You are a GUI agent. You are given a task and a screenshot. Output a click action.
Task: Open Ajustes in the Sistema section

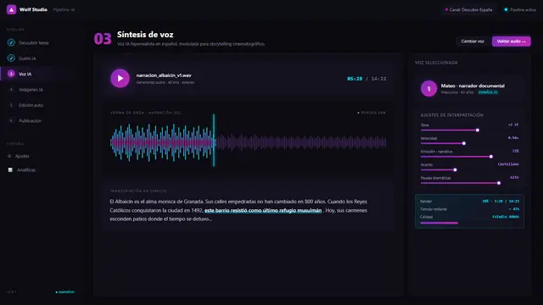(22, 156)
